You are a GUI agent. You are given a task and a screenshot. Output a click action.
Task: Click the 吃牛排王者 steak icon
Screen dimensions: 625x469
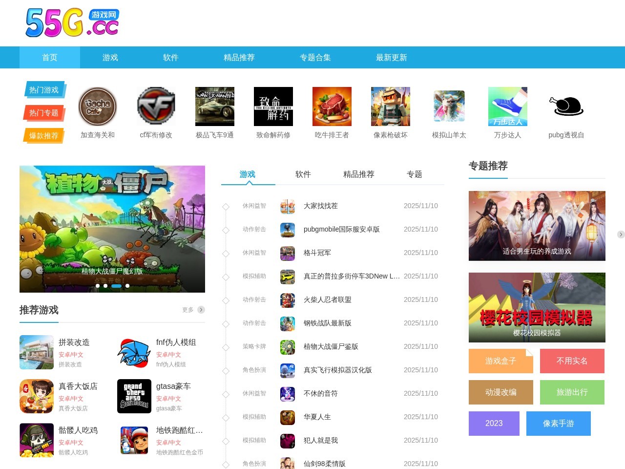point(332,107)
